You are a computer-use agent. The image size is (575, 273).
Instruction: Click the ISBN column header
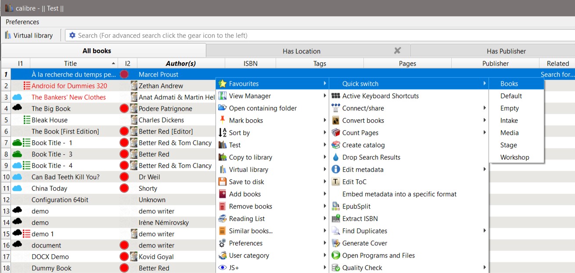[x=251, y=64]
